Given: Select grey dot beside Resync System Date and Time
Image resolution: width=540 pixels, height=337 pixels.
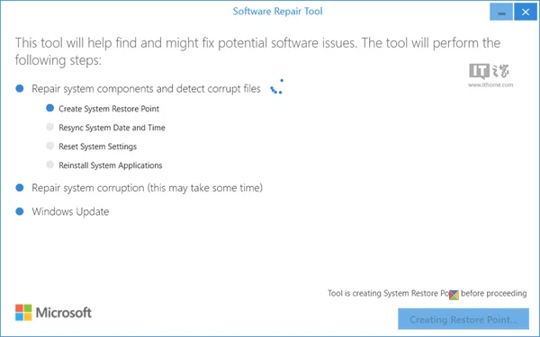Looking at the screenshot, I should (x=49, y=127).
